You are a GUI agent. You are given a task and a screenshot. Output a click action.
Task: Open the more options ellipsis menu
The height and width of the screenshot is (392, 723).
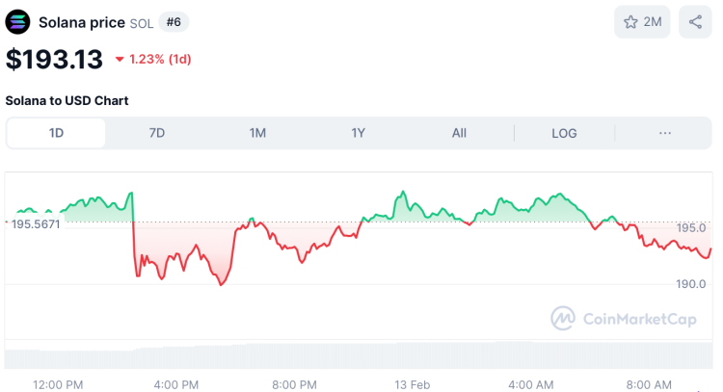[x=665, y=133]
